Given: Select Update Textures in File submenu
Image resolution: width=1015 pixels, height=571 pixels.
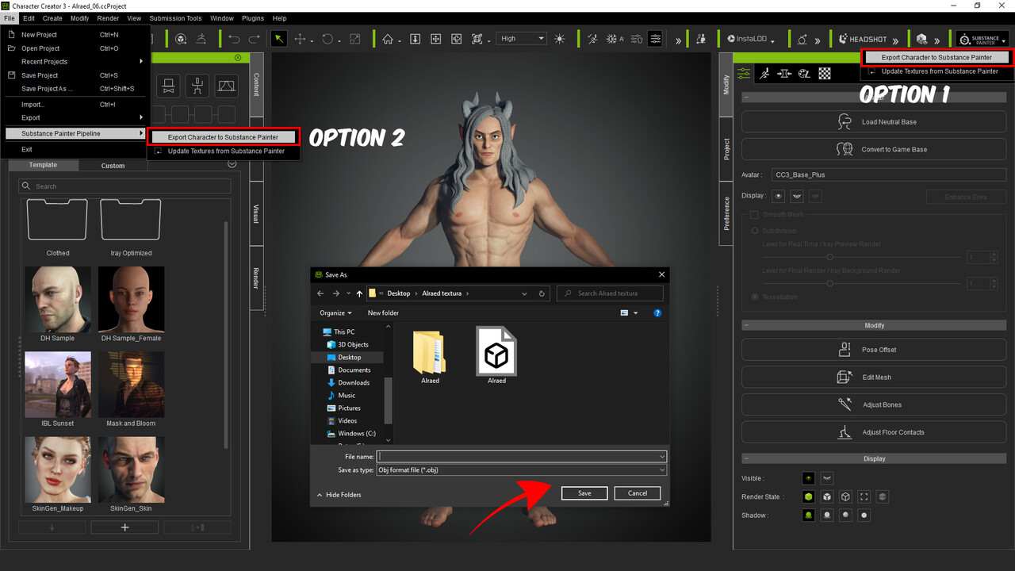Looking at the screenshot, I should pos(224,151).
